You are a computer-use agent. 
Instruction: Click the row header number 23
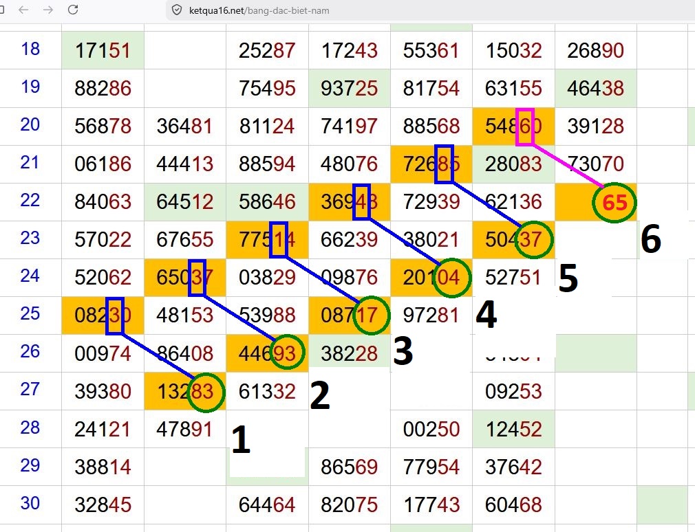(x=30, y=238)
